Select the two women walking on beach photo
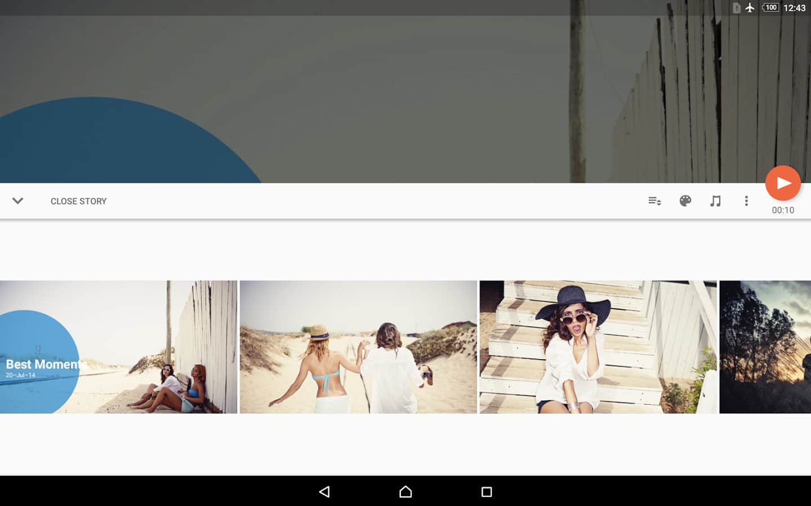This screenshot has width=811, height=506. [x=358, y=347]
